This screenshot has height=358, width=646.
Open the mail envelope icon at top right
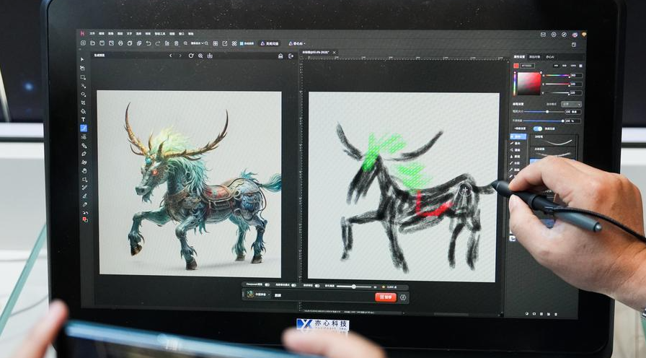[x=543, y=35]
